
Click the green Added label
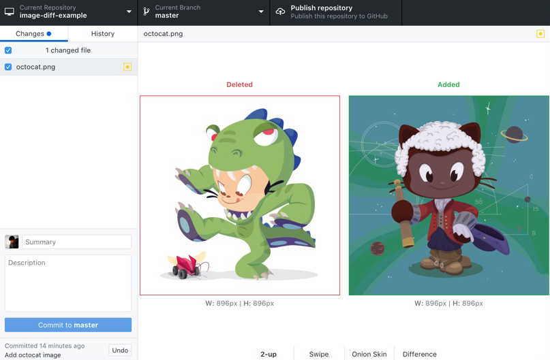pyautogui.click(x=448, y=84)
